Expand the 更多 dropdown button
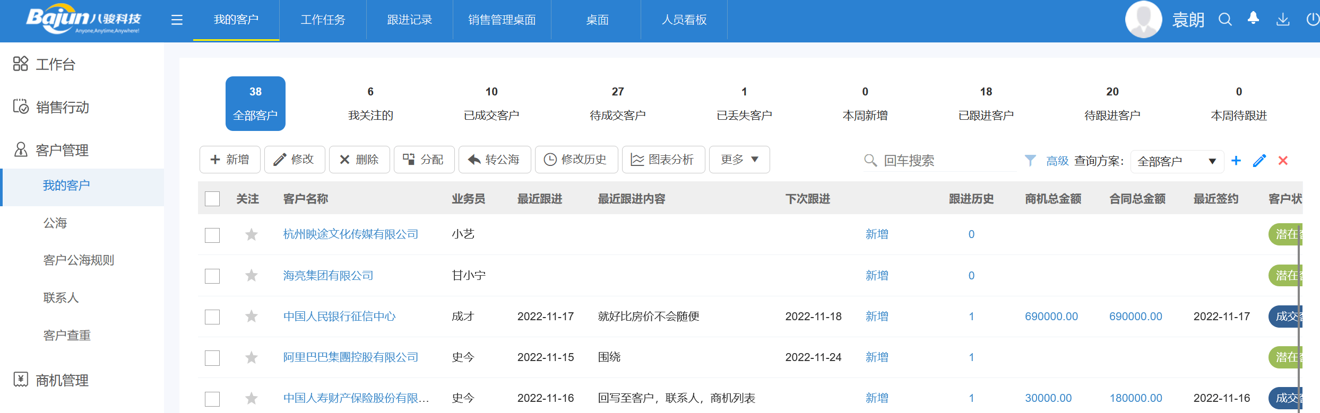This screenshot has height=413, width=1320. (x=739, y=160)
